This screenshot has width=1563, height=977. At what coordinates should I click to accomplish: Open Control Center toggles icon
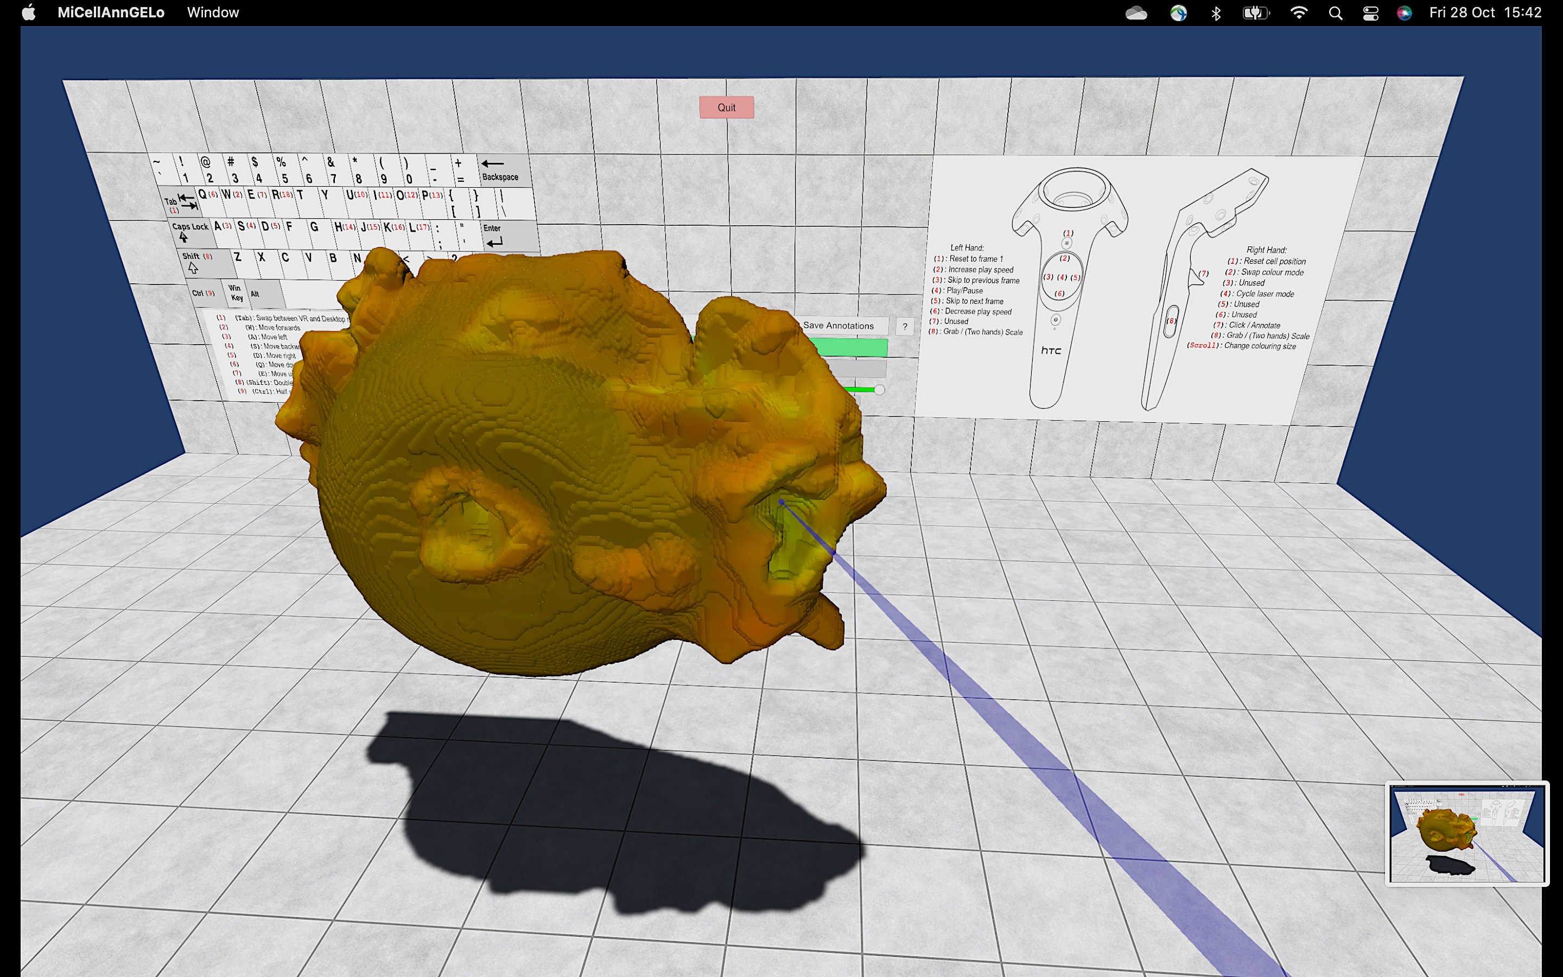point(1370,13)
